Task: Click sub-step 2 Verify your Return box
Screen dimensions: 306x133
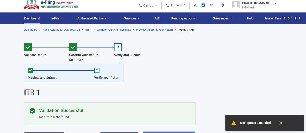Action: 97,70
